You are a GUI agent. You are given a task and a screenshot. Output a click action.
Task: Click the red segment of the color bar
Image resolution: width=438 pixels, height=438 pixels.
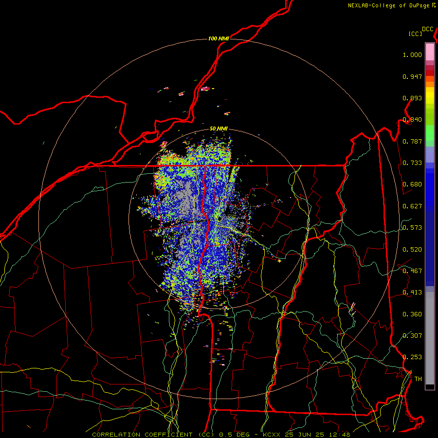point(430,73)
